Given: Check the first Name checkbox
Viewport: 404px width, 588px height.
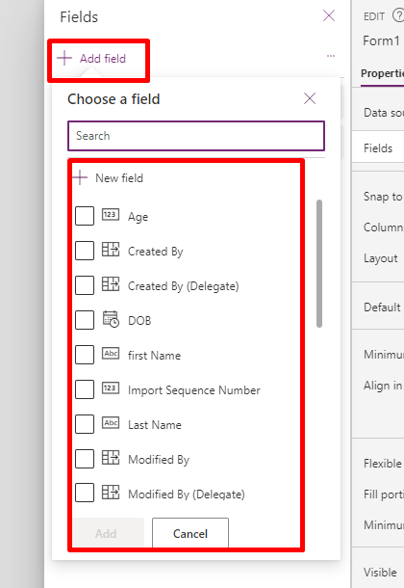Looking at the screenshot, I should [x=85, y=355].
